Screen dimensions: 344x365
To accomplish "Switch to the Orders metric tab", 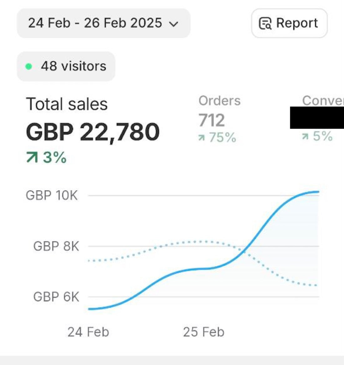I will (220, 101).
